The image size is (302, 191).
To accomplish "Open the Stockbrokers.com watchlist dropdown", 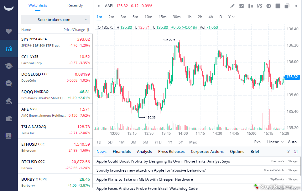I will [55, 19].
